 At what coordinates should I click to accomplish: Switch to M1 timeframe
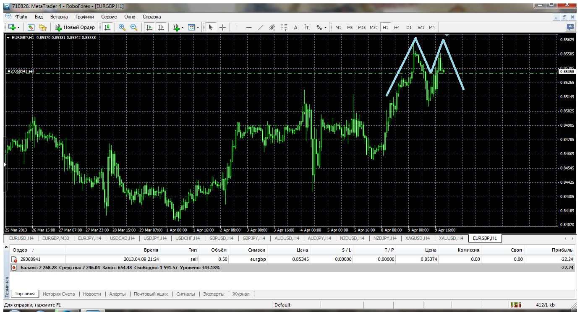tap(338, 27)
